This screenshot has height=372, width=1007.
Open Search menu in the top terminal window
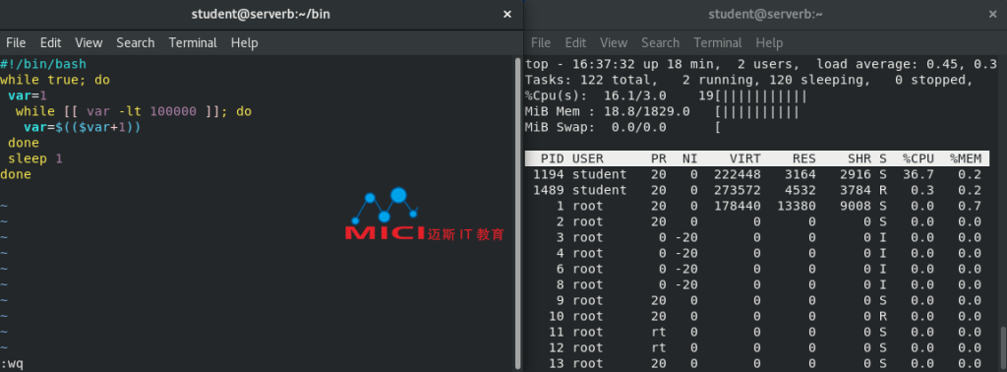click(660, 43)
